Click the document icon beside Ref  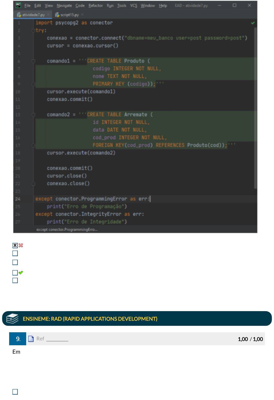click(31, 339)
